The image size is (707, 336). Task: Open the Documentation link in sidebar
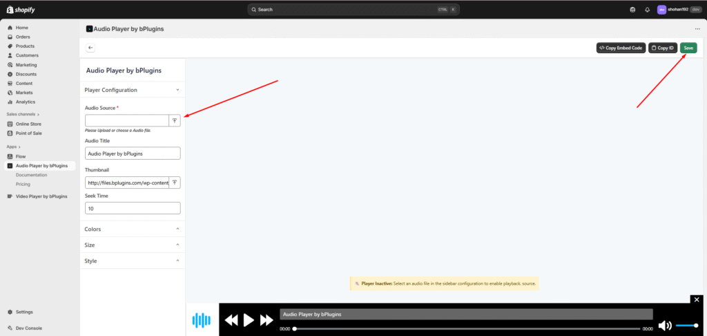click(31, 175)
